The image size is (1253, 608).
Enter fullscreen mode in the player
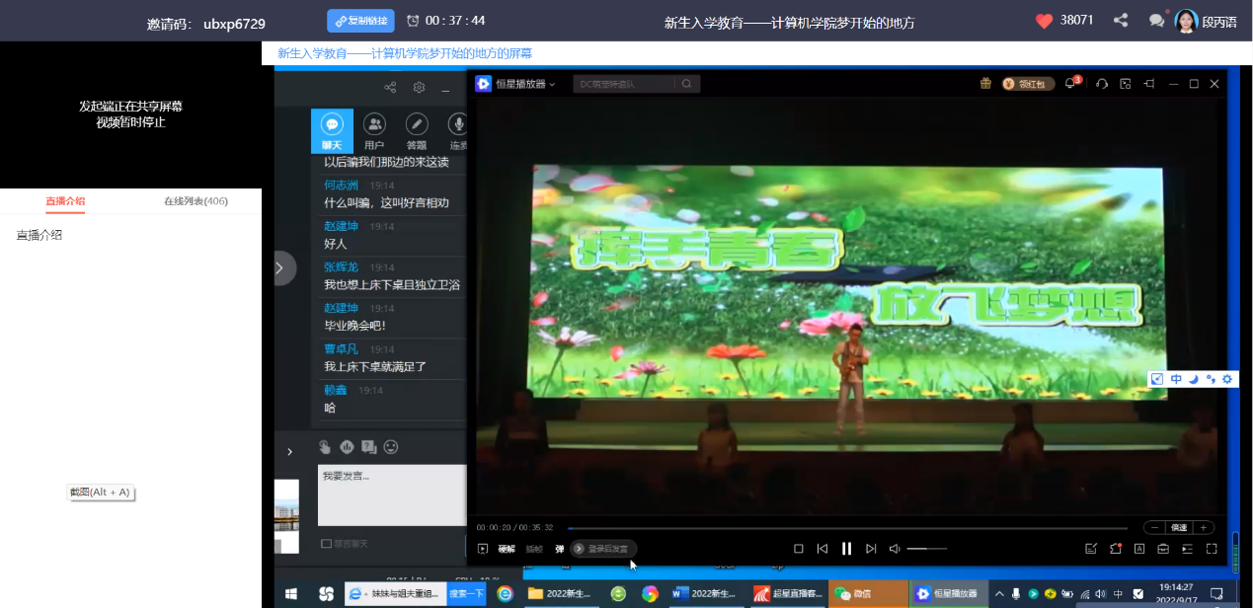pyautogui.click(x=1212, y=549)
